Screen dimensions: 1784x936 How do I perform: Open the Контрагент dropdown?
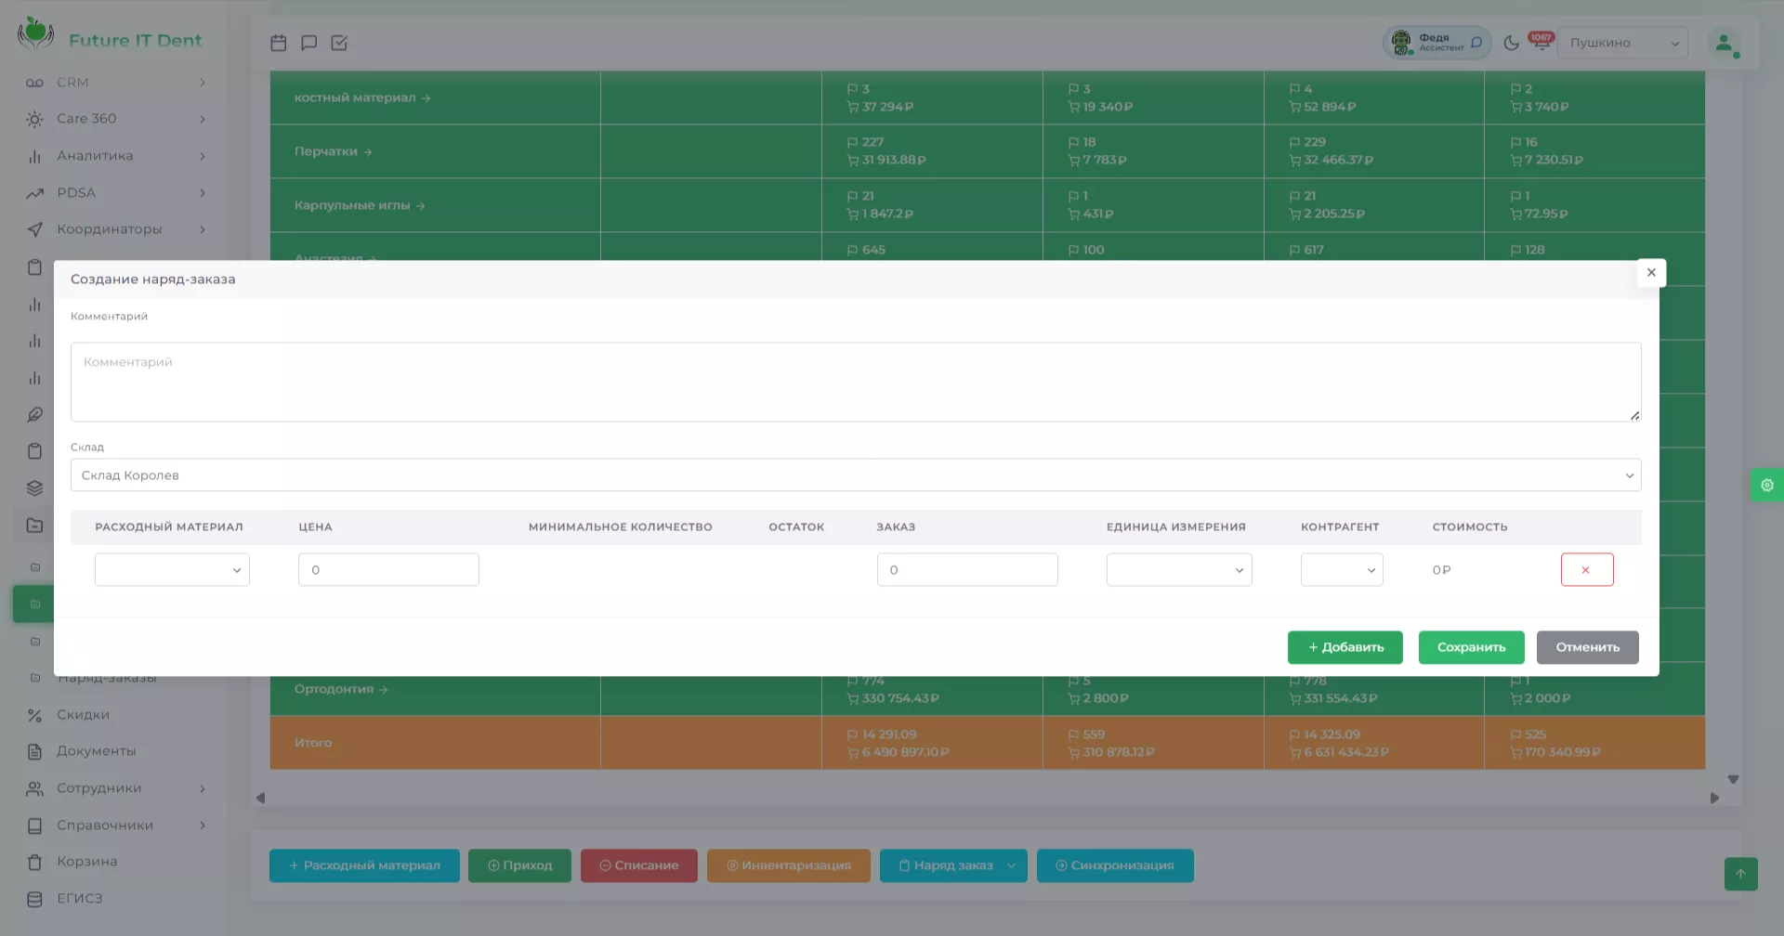pyautogui.click(x=1342, y=569)
